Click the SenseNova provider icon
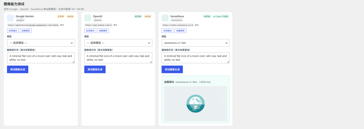Image resolution: width=364 pixels, height=129 pixels. (x=165, y=18)
